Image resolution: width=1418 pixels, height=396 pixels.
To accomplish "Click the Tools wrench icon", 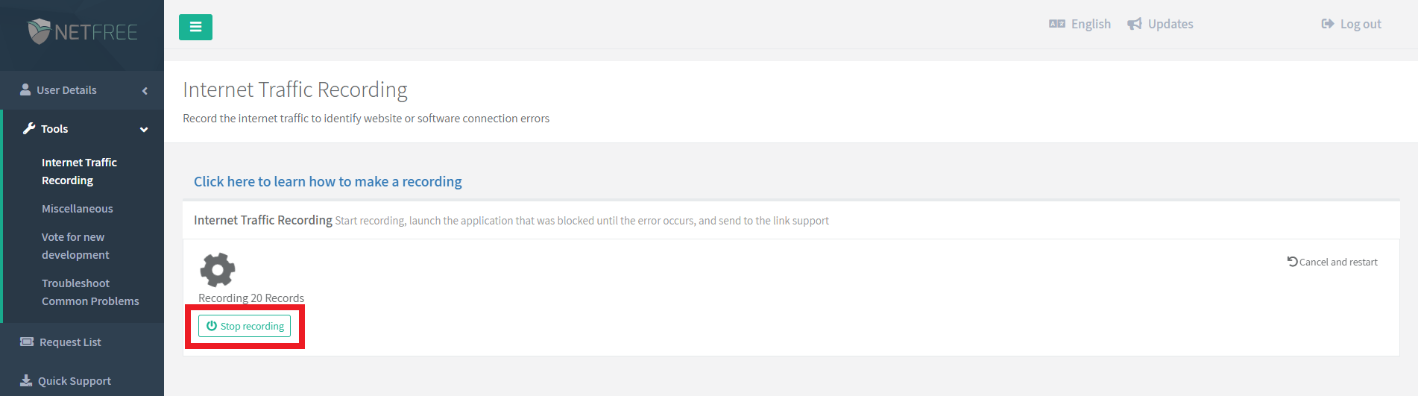I will [29, 128].
